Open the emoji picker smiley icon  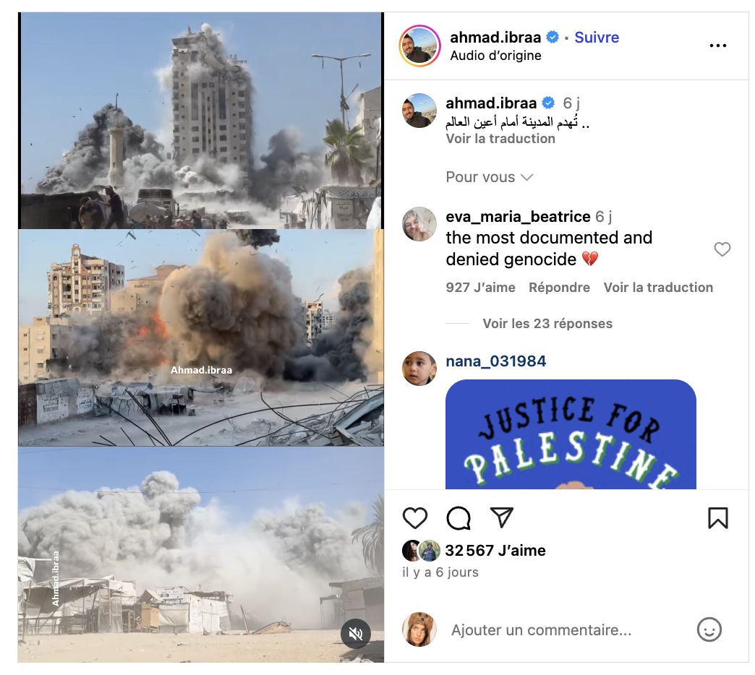click(x=709, y=629)
